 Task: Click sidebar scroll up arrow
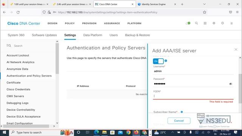57,42
